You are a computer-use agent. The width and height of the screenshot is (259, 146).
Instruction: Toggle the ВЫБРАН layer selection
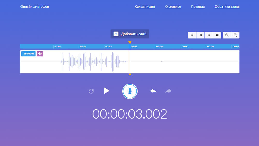click(28, 54)
